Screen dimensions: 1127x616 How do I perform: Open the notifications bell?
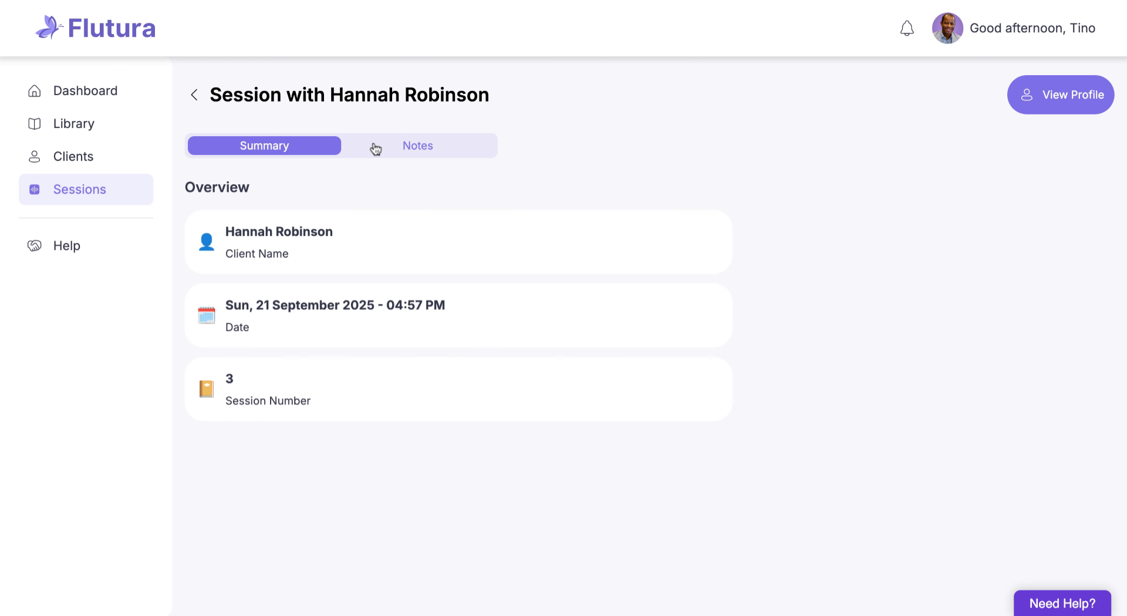907,28
